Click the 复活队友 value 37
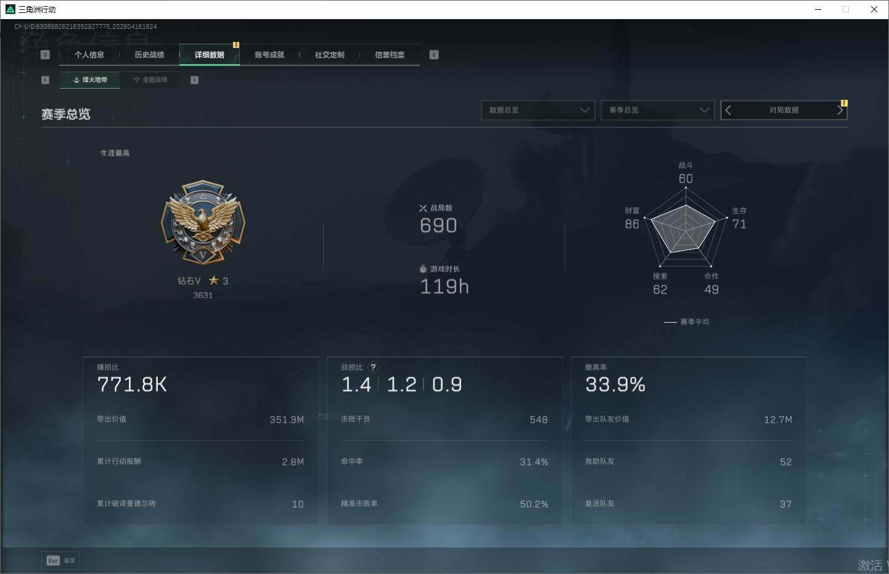The width and height of the screenshot is (889, 574). [x=786, y=504]
